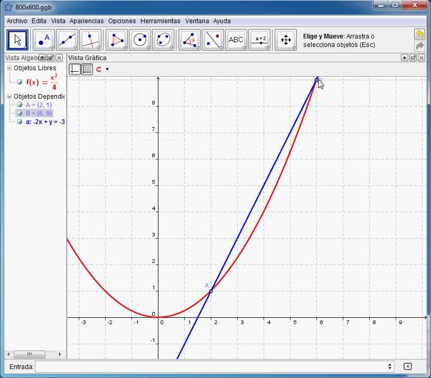Image resolution: width=431 pixels, height=378 pixels.
Task: Click the undo arrow button
Action: (419, 34)
